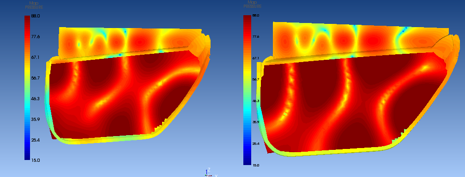Click the left legend's Map PRESSURE title
This screenshot has height=177, width=465.
point(34,6)
